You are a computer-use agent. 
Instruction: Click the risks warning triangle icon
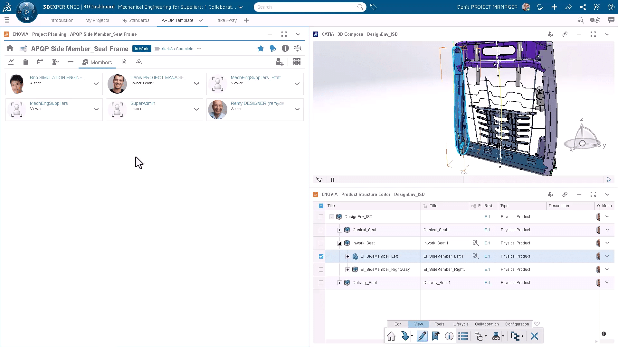pos(138,62)
